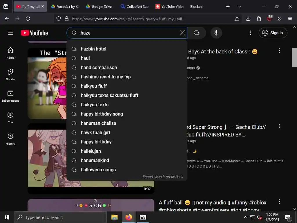Screen dimensions: 297x223
Task: Expand the list all tabs dropdown
Action: (x=239, y=7)
